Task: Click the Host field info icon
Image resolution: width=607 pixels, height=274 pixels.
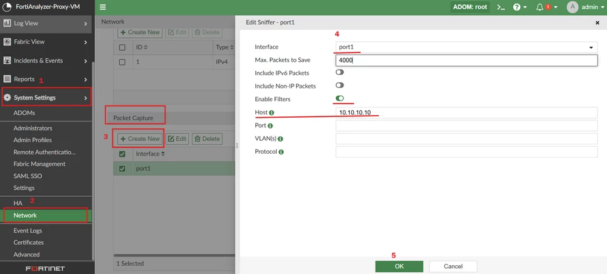Action: 271,113
